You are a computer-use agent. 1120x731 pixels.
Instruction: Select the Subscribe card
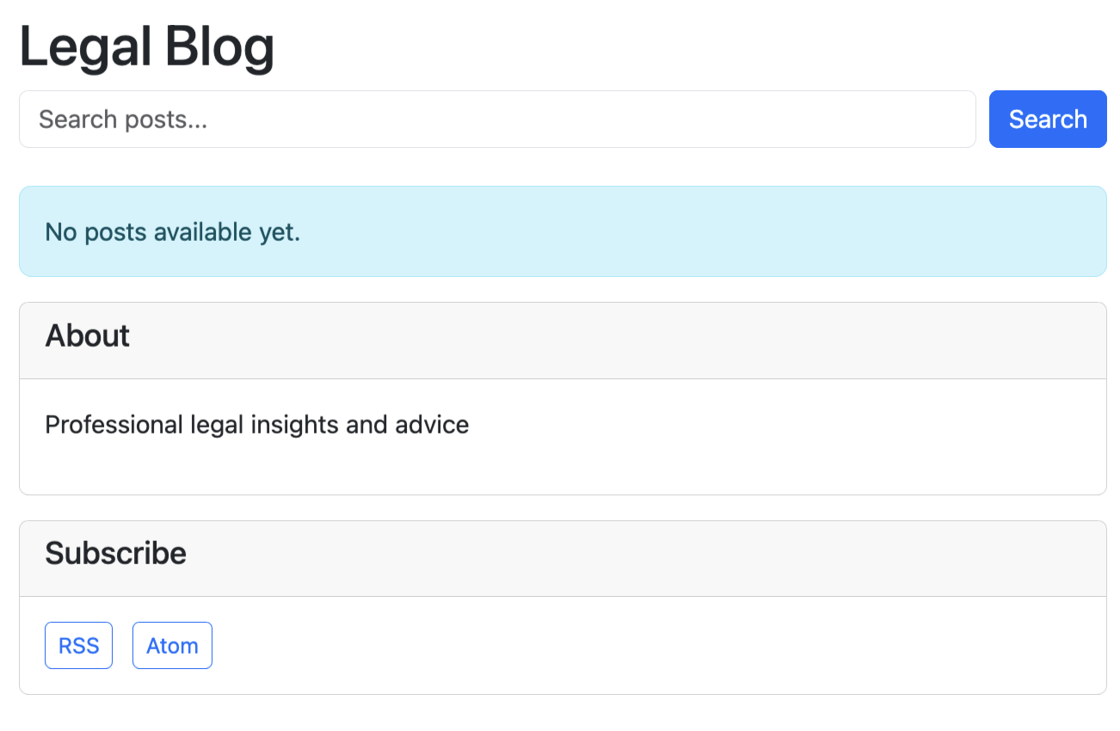point(559,605)
